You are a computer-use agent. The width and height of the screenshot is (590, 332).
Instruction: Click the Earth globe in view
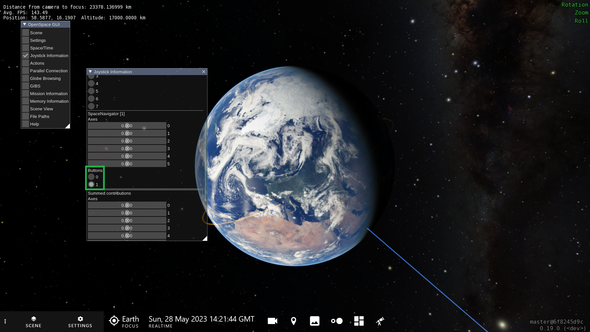tap(294, 166)
